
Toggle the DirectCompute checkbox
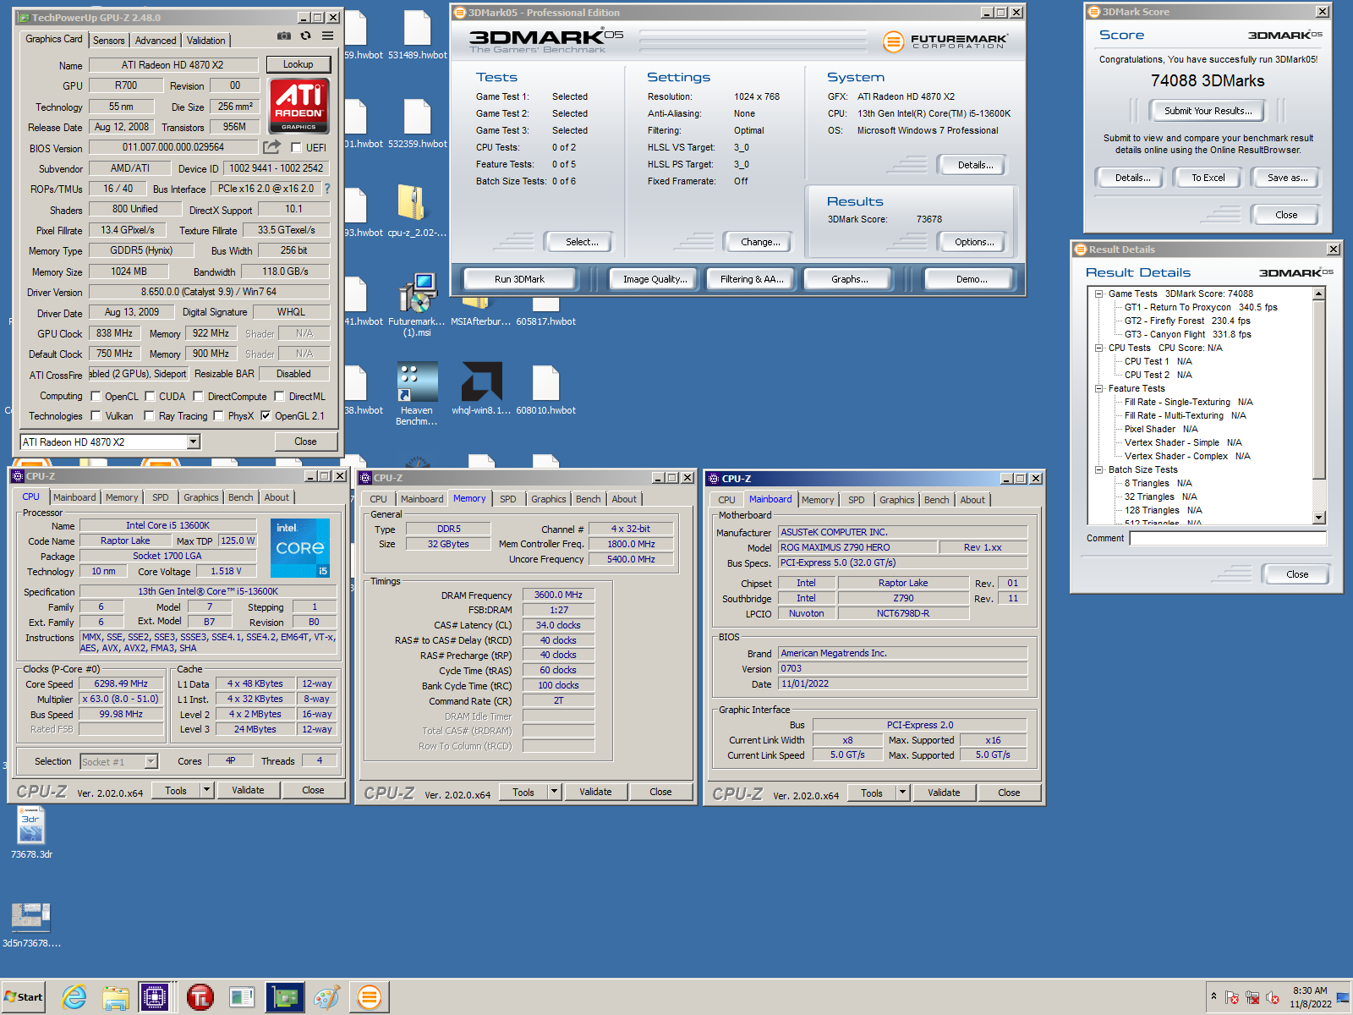(x=198, y=396)
